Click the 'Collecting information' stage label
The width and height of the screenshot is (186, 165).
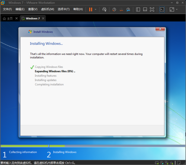click(x=23, y=152)
